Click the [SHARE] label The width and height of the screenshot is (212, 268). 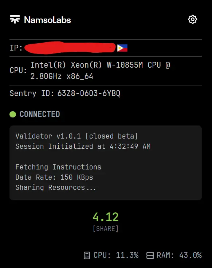[106, 228]
